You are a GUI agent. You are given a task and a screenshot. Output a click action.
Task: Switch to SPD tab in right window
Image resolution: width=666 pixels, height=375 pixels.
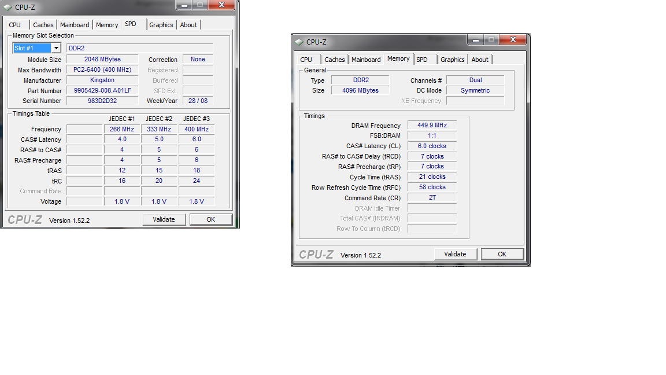(x=422, y=60)
